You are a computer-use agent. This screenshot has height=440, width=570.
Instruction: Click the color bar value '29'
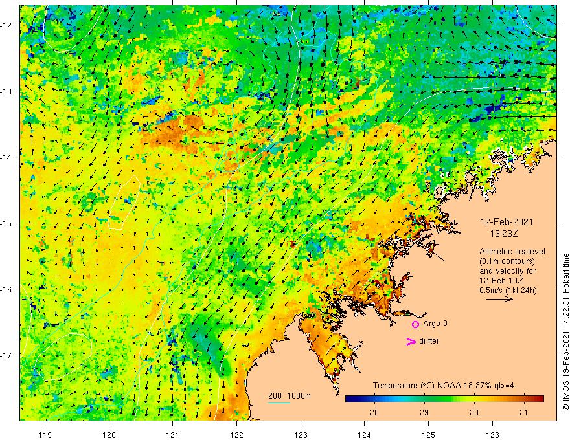[x=424, y=412]
